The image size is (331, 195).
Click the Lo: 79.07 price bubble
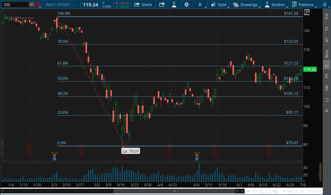pyautogui.click(x=131, y=151)
